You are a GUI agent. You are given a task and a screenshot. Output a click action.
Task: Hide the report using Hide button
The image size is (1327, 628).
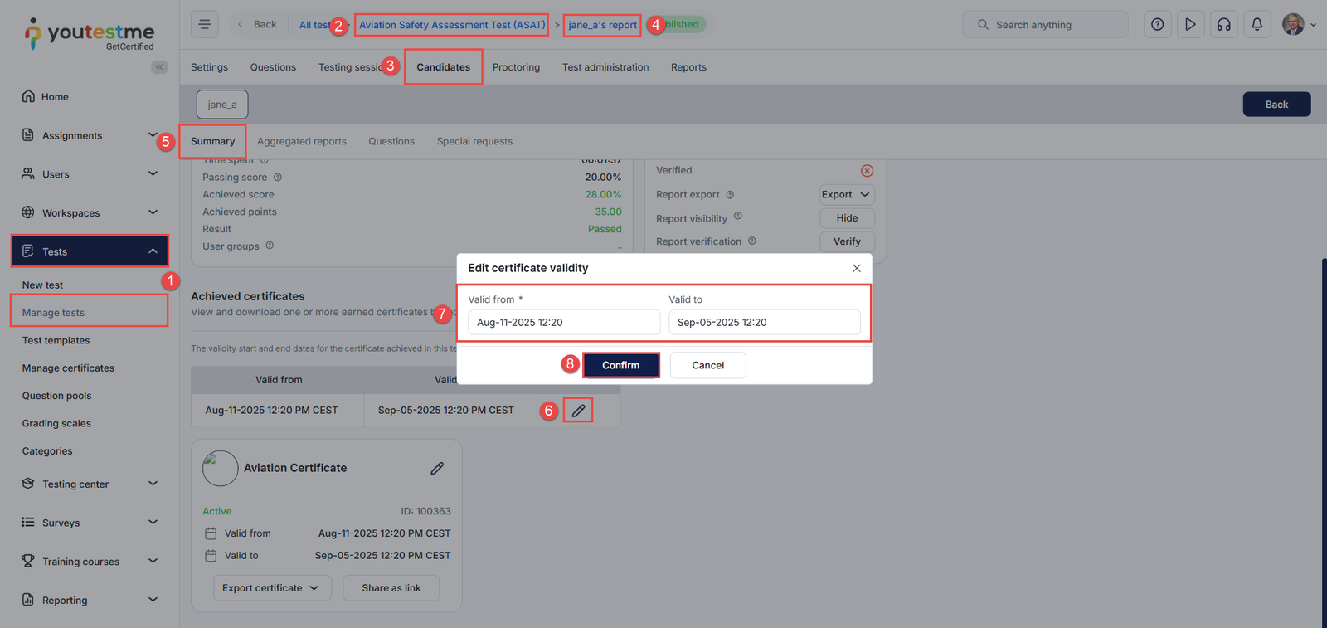[x=847, y=218]
